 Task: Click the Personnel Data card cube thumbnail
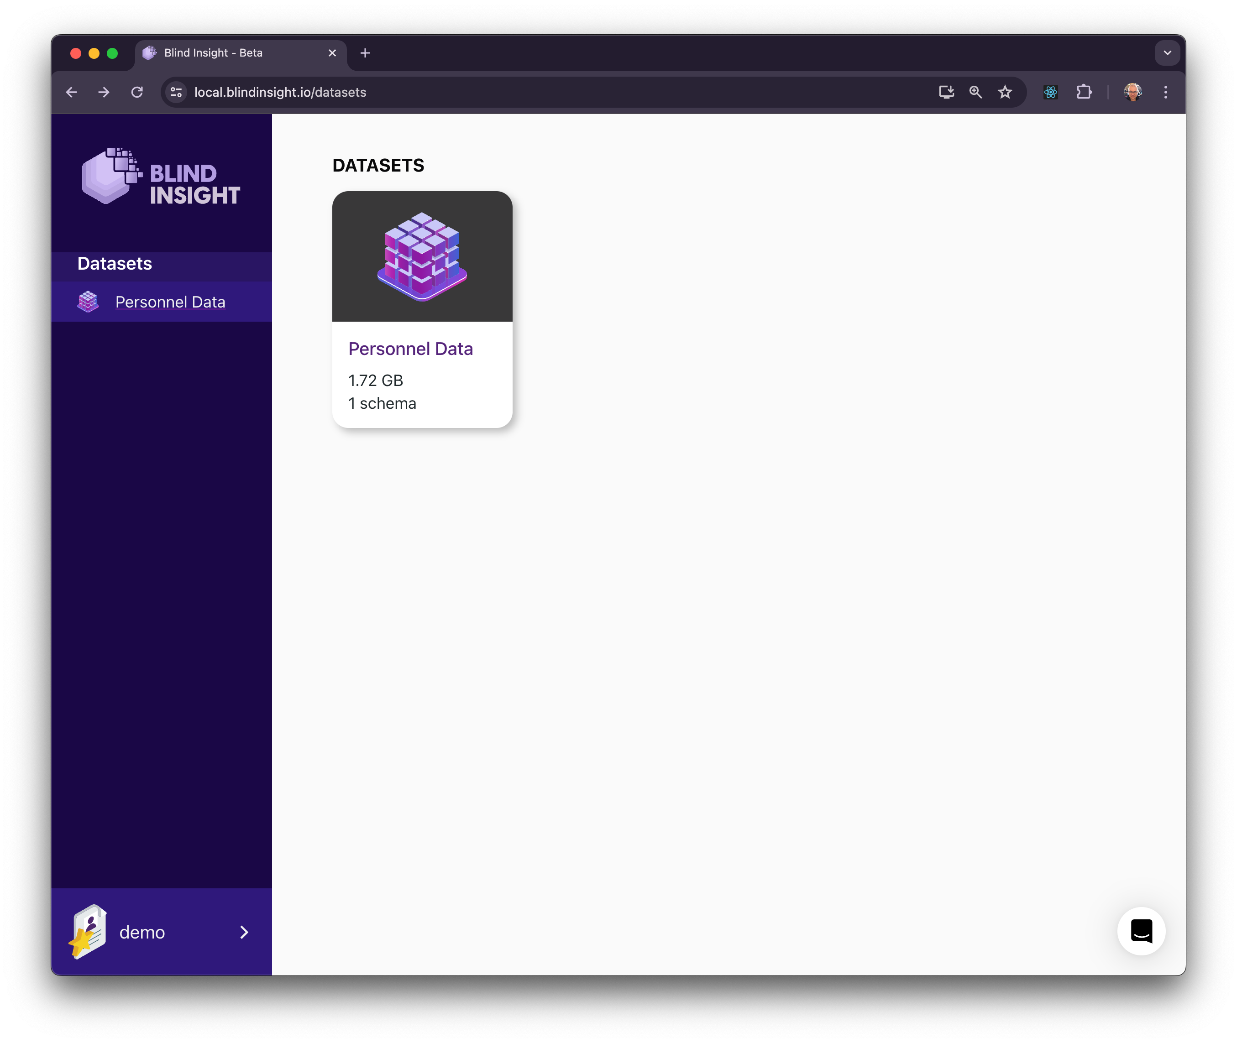(x=422, y=256)
